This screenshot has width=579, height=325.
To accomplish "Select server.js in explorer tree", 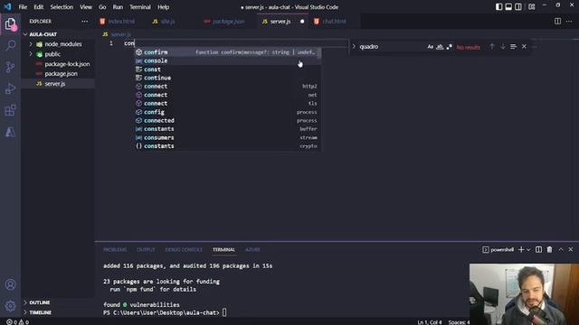I will pyautogui.click(x=58, y=84).
